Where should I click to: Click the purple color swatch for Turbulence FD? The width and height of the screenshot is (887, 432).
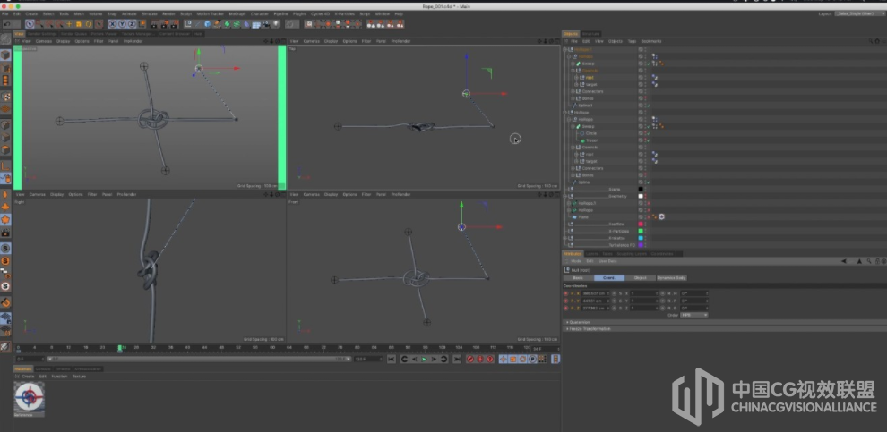641,245
